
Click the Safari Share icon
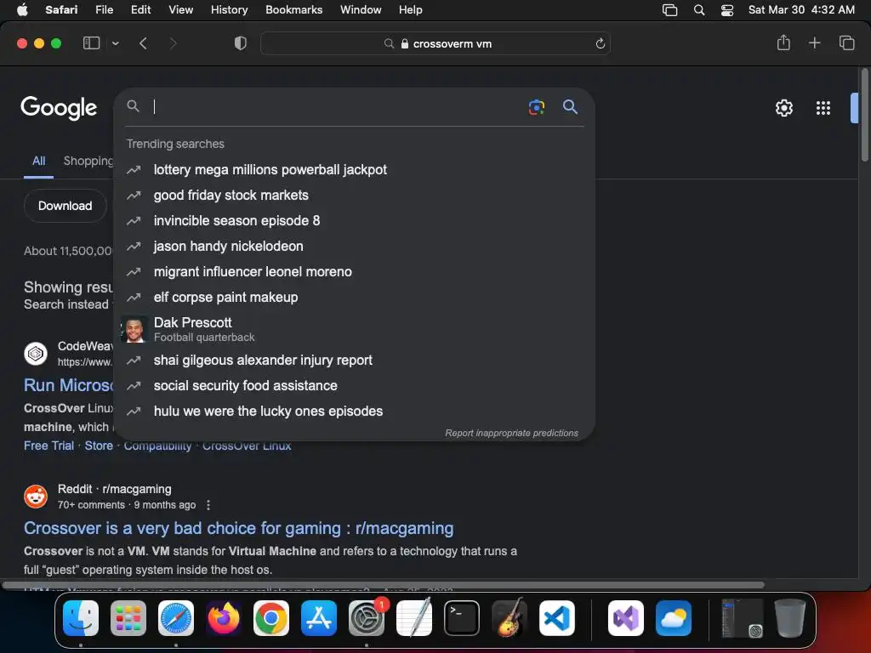click(x=783, y=43)
